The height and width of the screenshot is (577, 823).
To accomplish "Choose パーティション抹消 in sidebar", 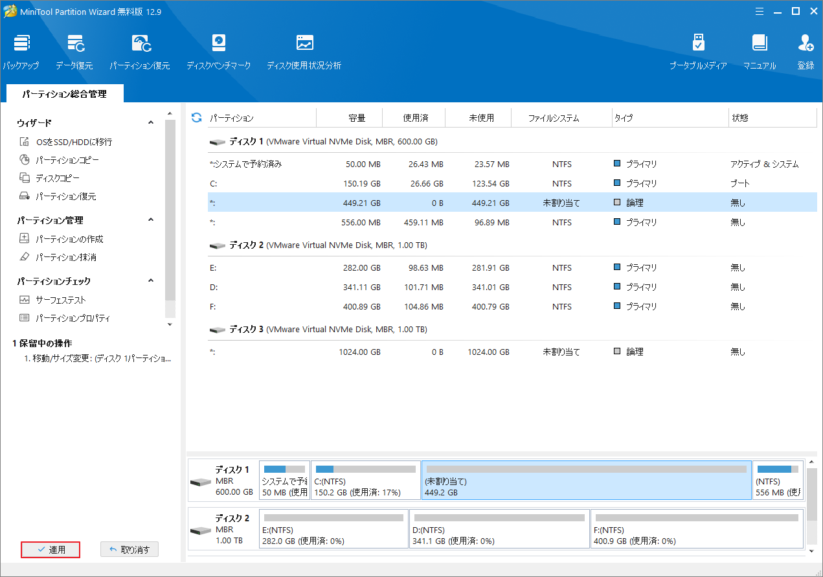I will click(58, 257).
